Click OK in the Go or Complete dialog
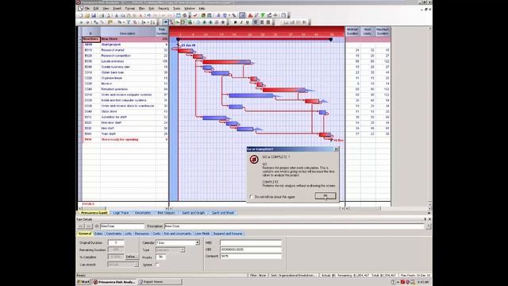508x286 pixels. [x=325, y=196]
